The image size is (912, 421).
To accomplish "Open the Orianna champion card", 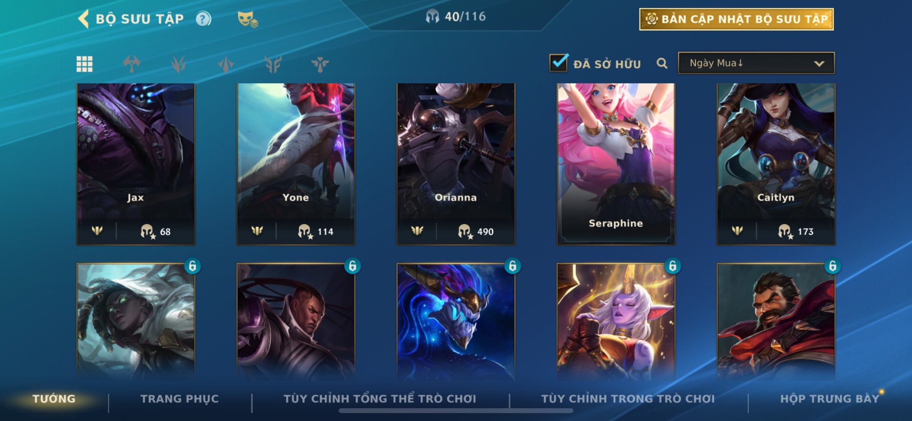I will [456, 164].
